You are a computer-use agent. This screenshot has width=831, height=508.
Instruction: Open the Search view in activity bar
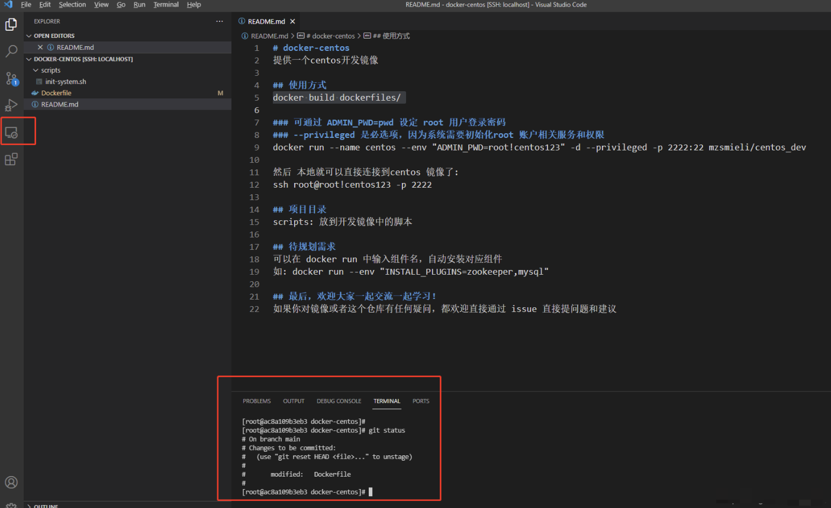tap(11, 51)
